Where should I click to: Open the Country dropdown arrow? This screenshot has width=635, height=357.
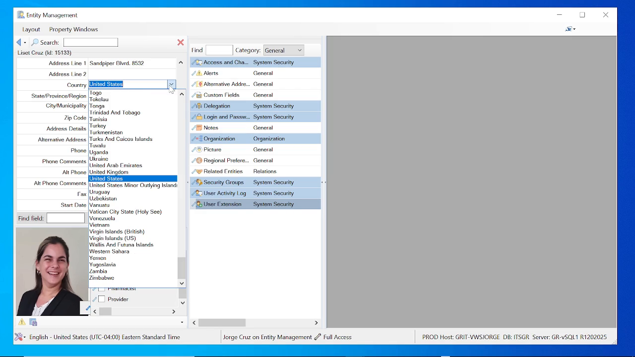pos(171,84)
